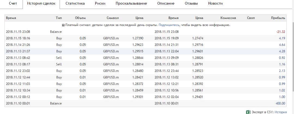Open the Риски tab
The height and width of the screenshot is (114, 294).
pos(100,4)
